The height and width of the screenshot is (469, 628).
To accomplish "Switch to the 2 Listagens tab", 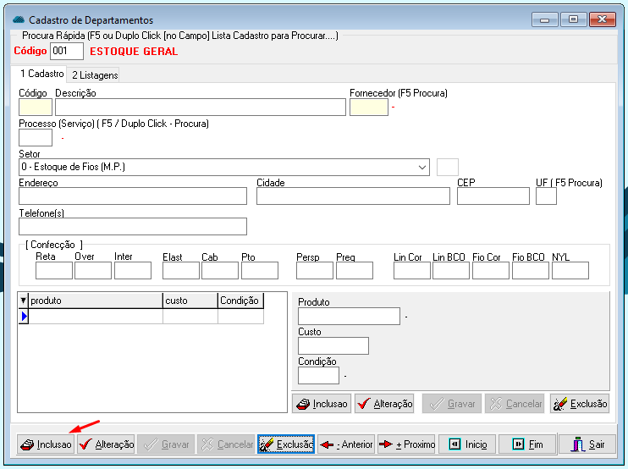I will (x=95, y=75).
